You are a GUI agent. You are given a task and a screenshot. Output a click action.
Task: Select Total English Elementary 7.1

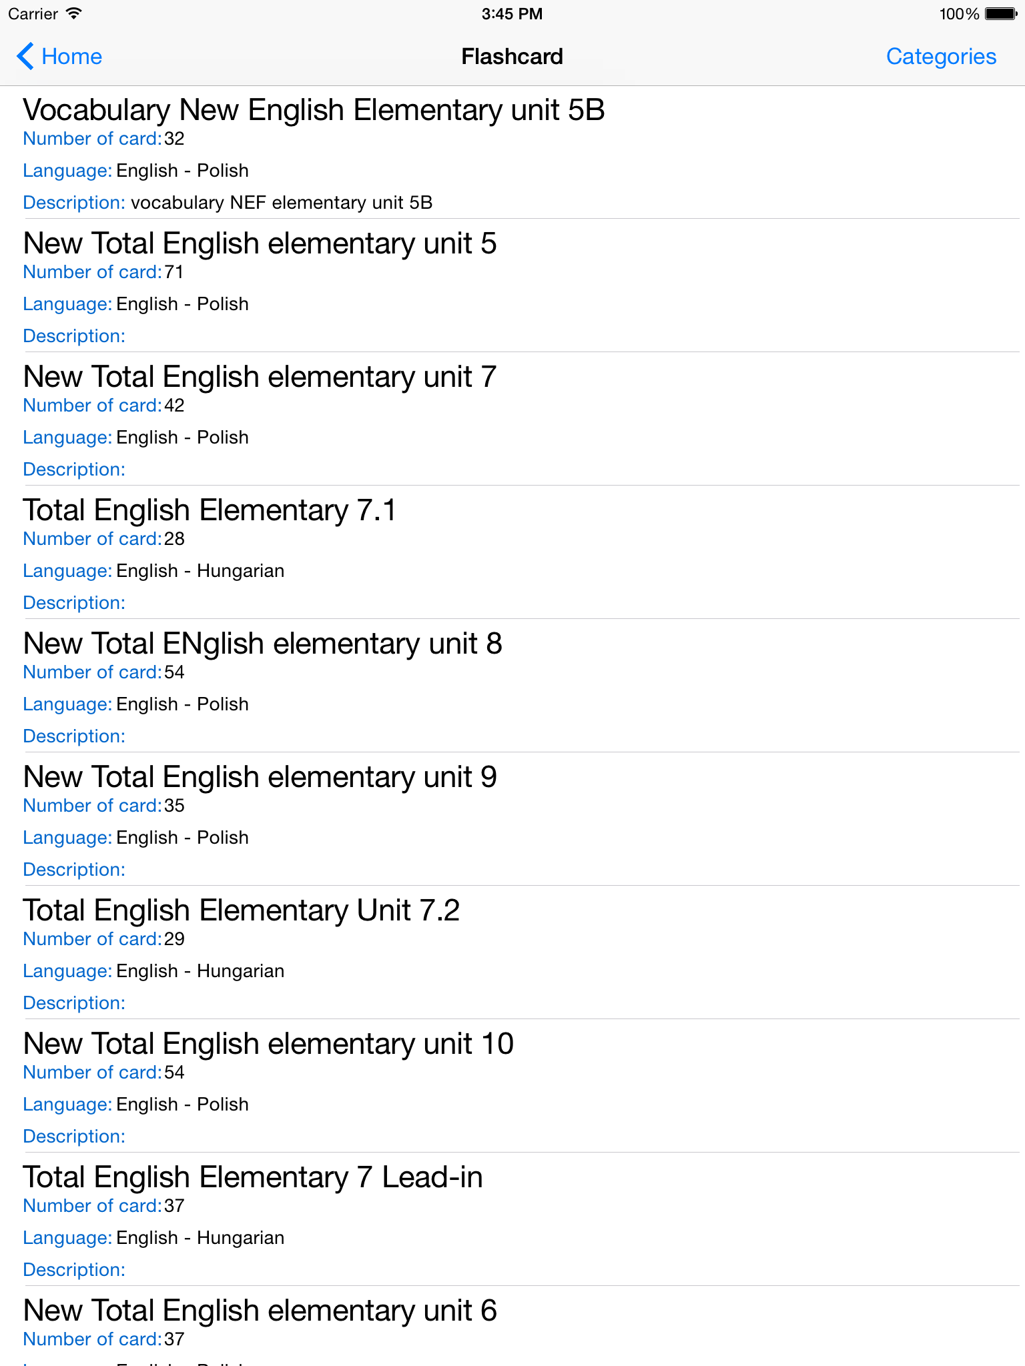(210, 510)
